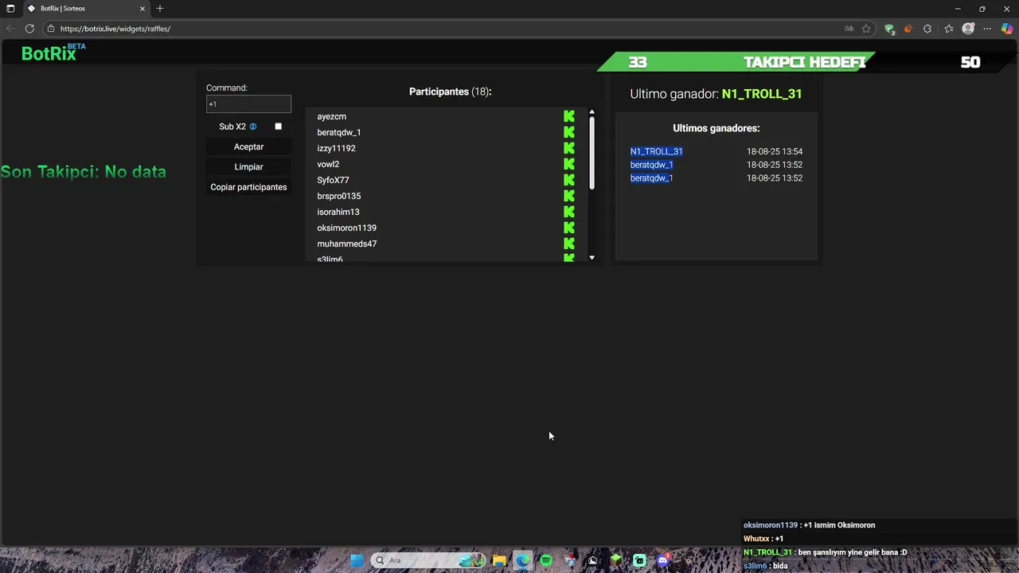Click the Kick icon beside muhammeds47
This screenshot has height=573, width=1019.
569,244
